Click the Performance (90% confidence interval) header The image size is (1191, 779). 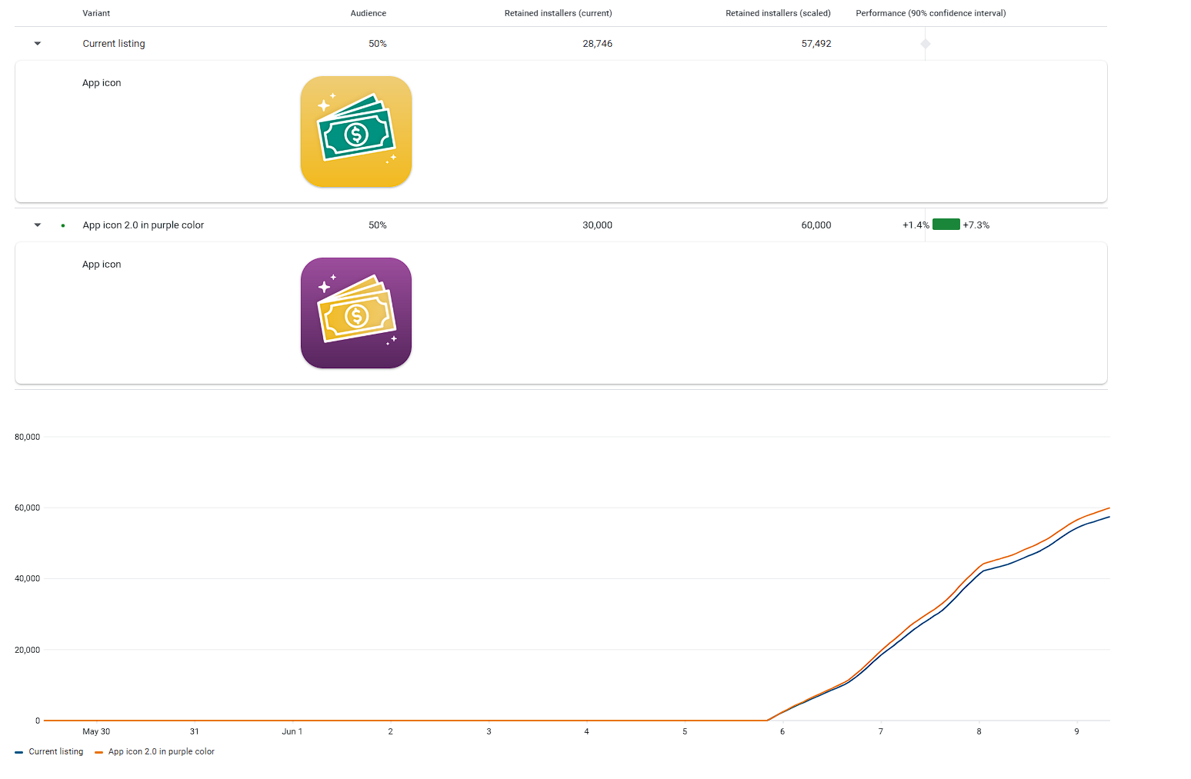click(x=931, y=13)
